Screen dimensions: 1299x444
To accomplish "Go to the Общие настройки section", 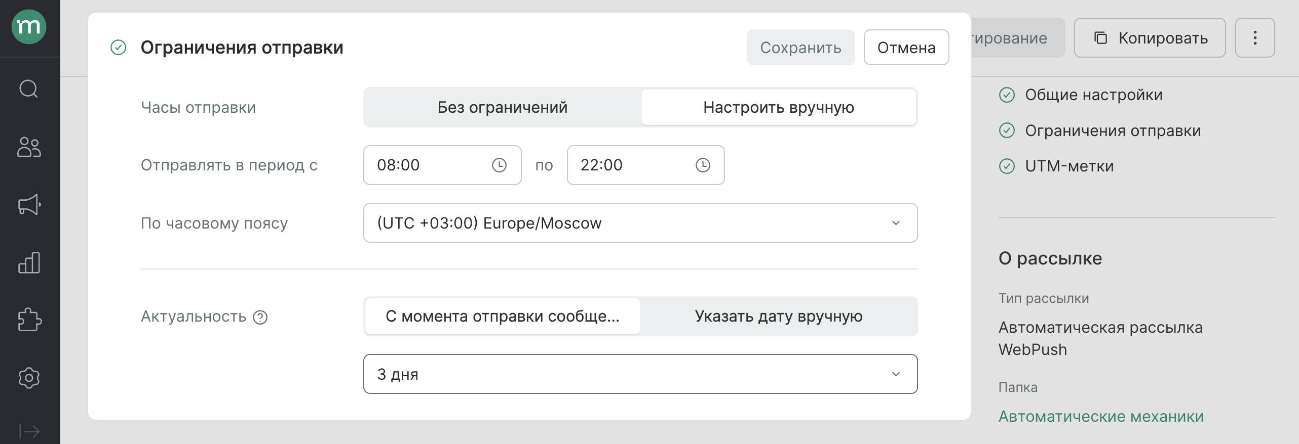I will click(x=1094, y=95).
